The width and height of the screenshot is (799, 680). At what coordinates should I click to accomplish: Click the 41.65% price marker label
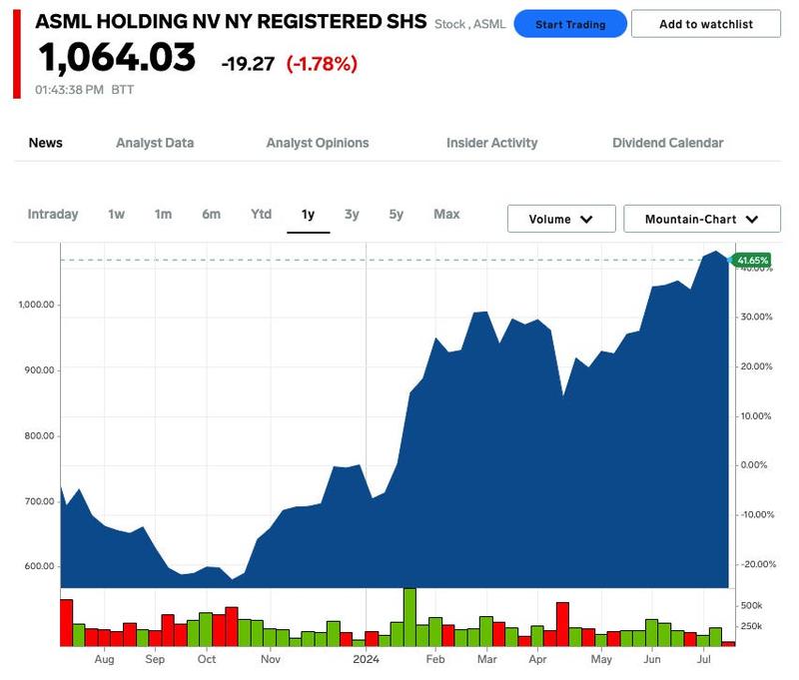[x=752, y=261]
